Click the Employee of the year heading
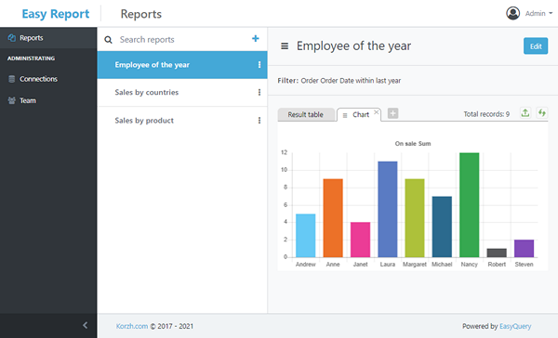The image size is (558, 338). point(353,45)
